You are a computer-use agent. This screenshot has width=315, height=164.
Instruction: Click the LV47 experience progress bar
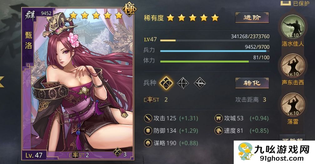[x=215, y=41]
